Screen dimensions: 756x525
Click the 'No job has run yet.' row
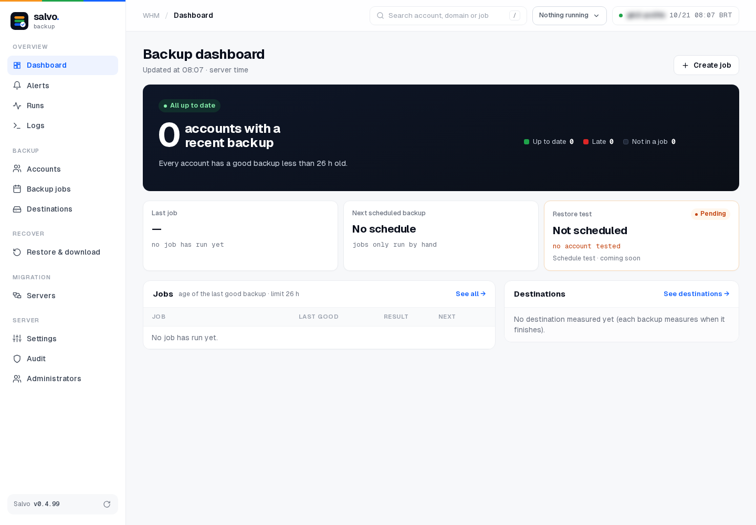pos(319,338)
